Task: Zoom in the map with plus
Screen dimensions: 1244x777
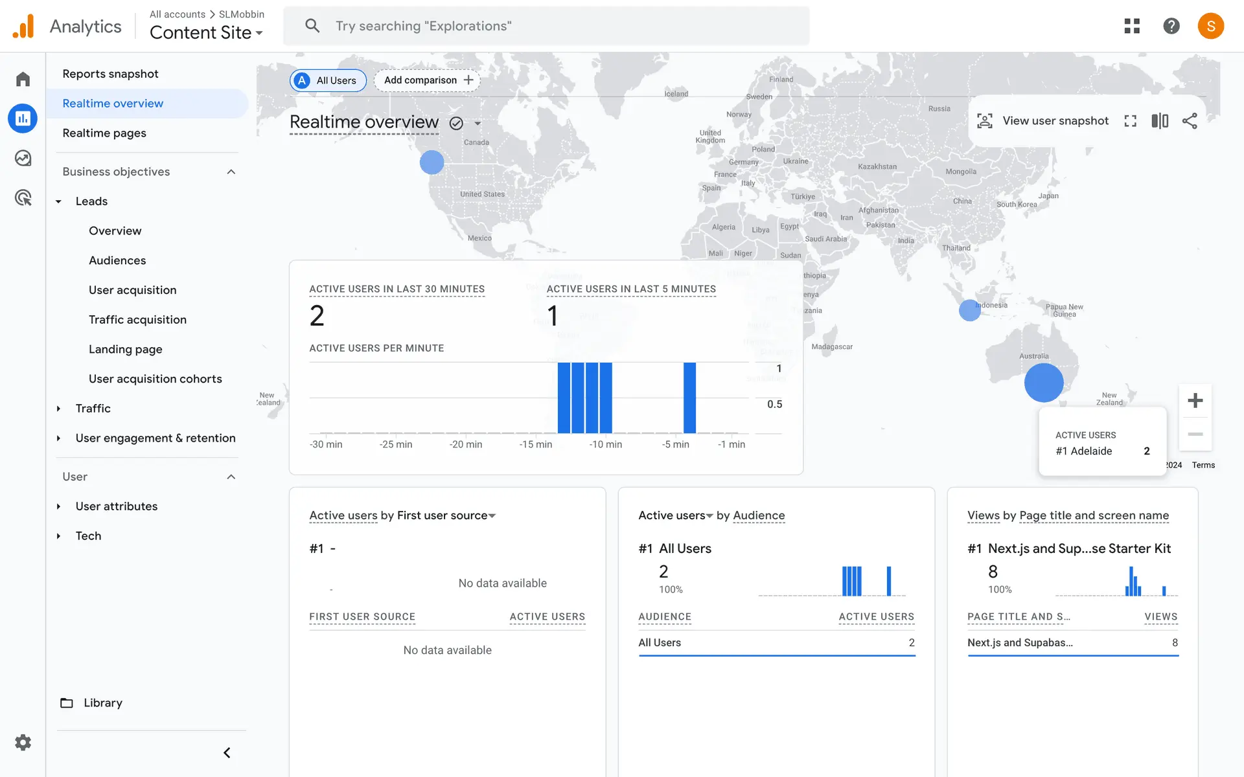Action: [1195, 401]
